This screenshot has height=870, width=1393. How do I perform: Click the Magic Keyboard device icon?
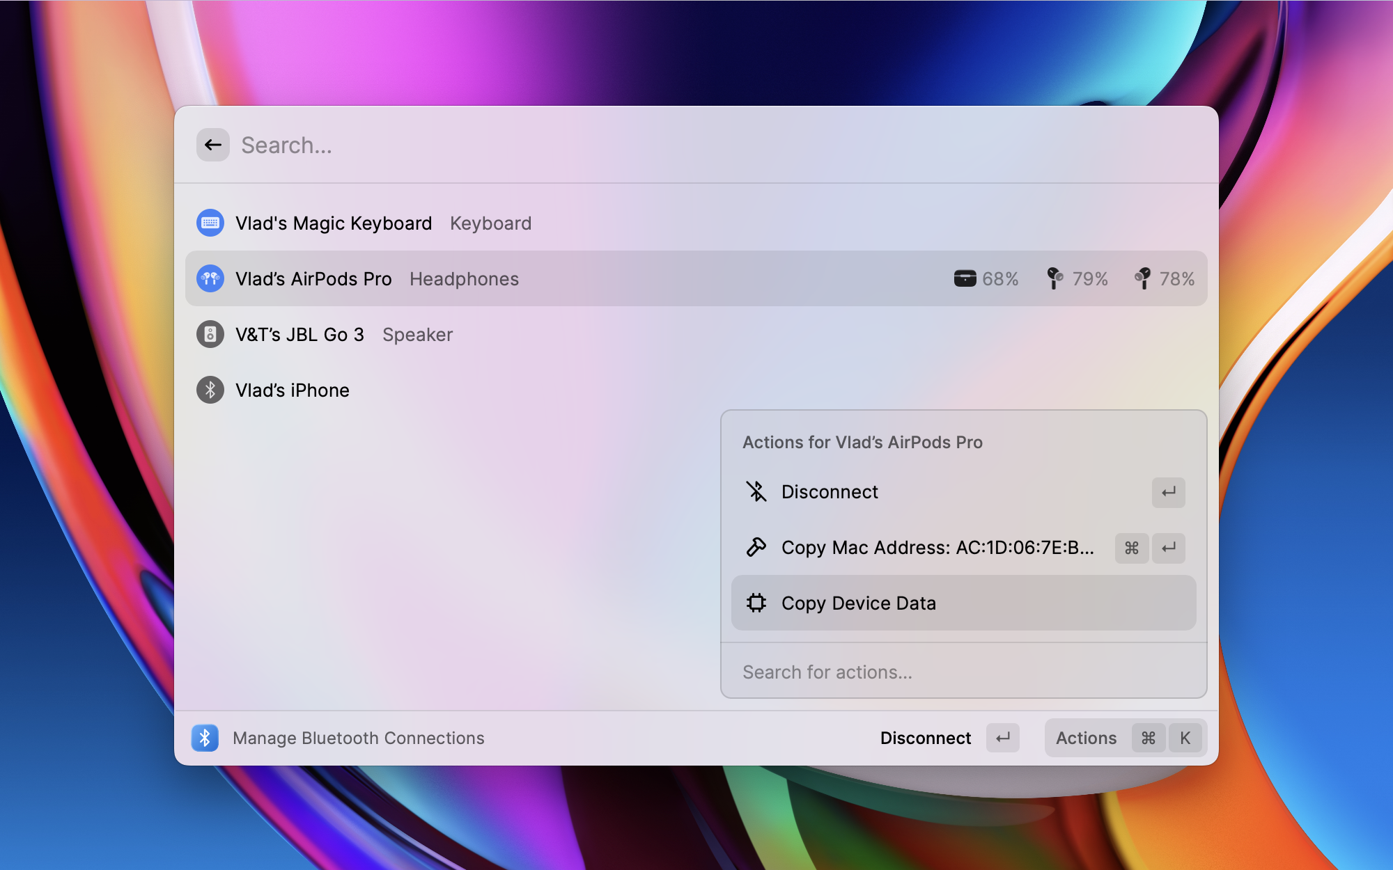click(x=210, y=223)
